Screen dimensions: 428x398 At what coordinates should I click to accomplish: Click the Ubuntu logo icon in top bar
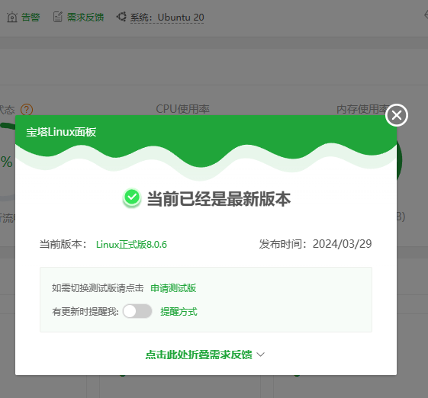point(121,17)
